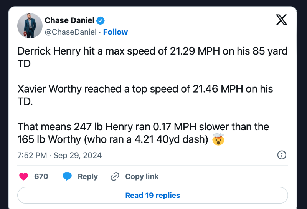
Task: Like the tweet with heart icon
Action: [24, 176]
